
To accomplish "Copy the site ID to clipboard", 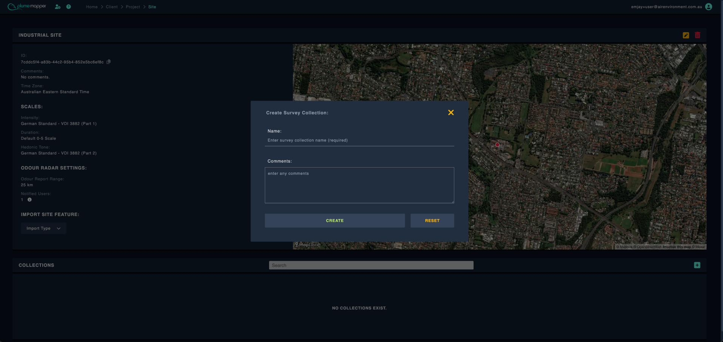I will tap(108, 62).
